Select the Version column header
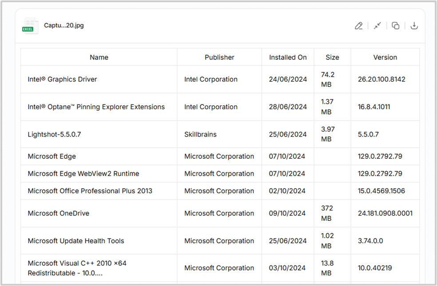Screen dimensions: 437x286 [x=385, y=57]
